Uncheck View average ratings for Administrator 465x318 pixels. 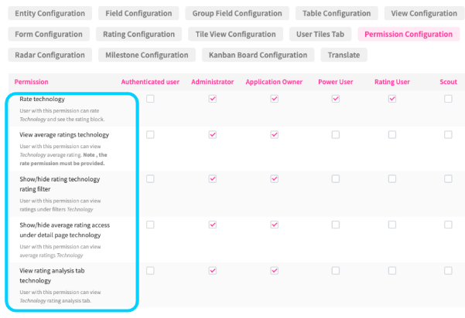(x=212, y=134)
